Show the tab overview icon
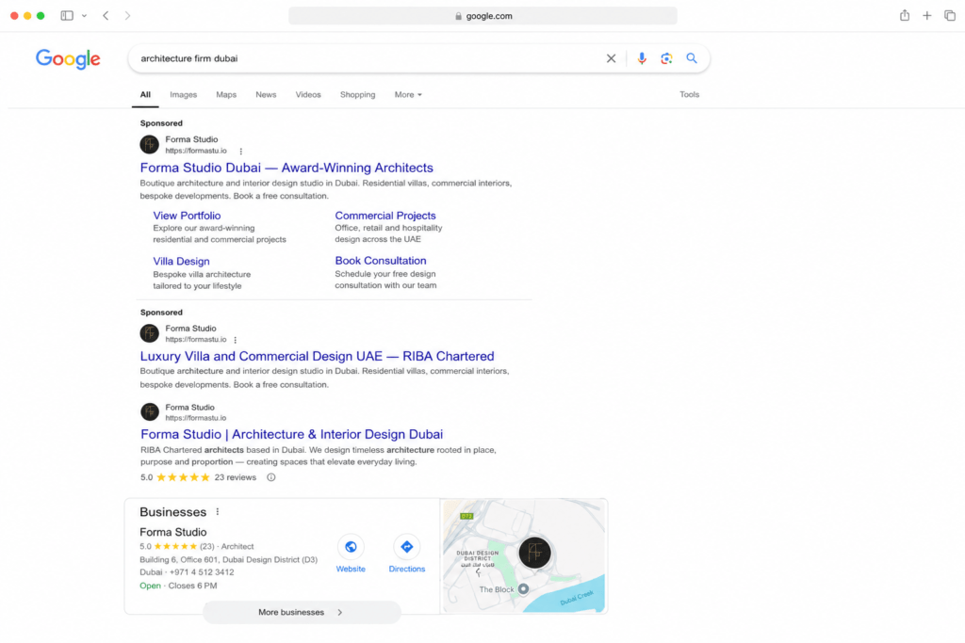 click(950, 15)
